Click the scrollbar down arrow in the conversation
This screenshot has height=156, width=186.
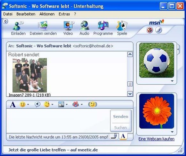click(130, 94)
